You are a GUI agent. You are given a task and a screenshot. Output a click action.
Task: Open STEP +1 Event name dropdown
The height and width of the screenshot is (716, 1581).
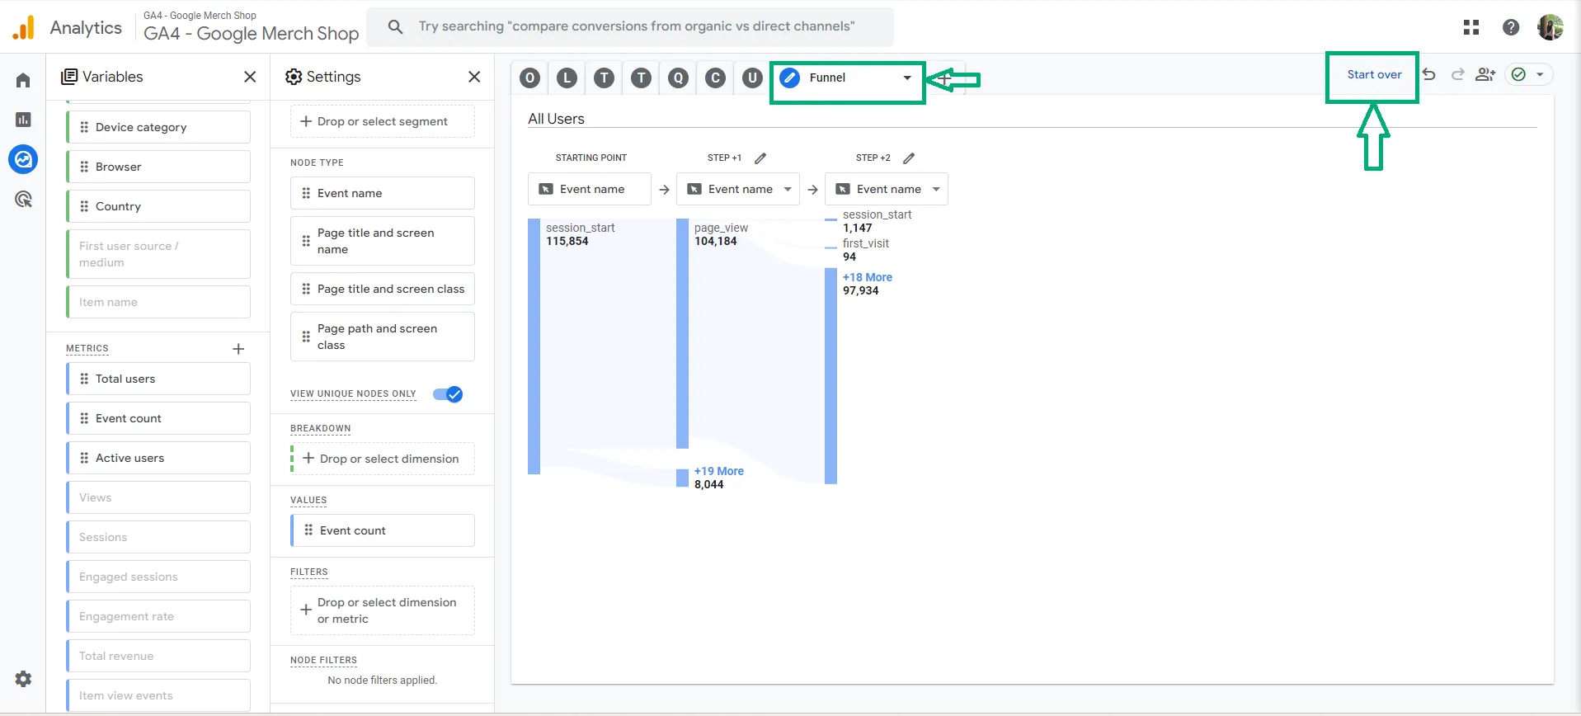[x=738, y=189]
